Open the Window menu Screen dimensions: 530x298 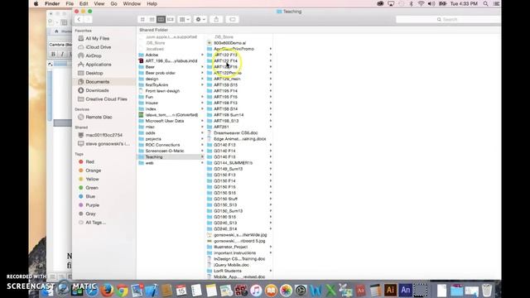coord(132,3)
